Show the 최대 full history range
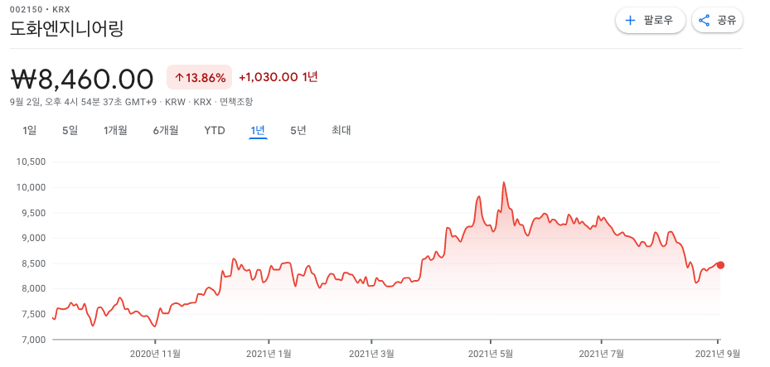 (341, 131)
